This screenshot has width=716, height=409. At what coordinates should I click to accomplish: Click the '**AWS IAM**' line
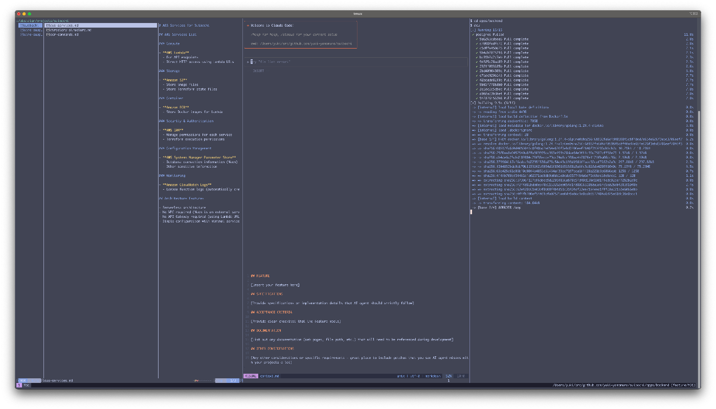[172, 130]
